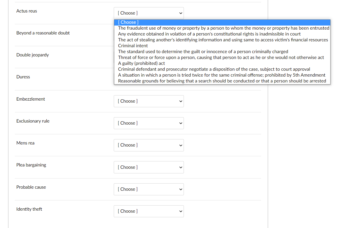Open the Probable cause answer dropdown

[x=149, y=189]
